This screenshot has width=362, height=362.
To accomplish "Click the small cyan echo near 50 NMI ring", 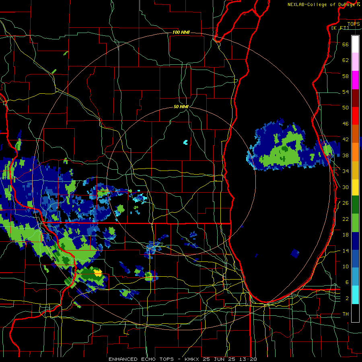I will [185, 142].
